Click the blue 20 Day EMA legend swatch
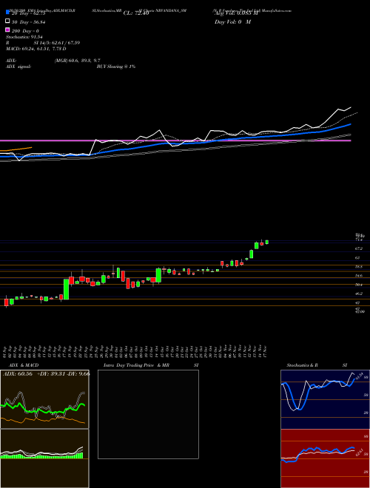Viewport: 370px width, 488px height. tap(7, 13)
